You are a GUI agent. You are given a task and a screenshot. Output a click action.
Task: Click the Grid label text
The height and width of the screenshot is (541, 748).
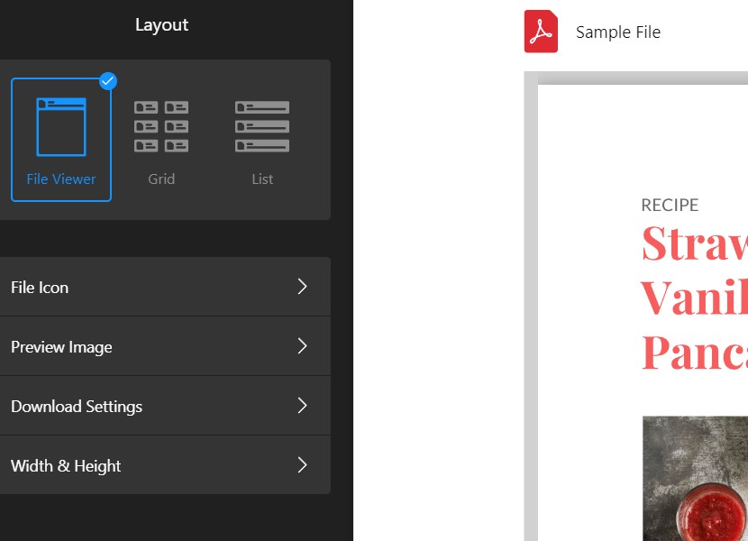[x=161, y=179]
